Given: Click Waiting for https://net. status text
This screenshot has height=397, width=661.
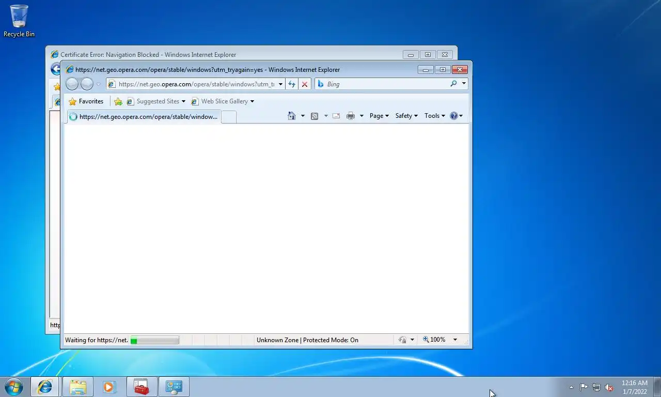Looking at the screenshot, I should click(97, 340).
